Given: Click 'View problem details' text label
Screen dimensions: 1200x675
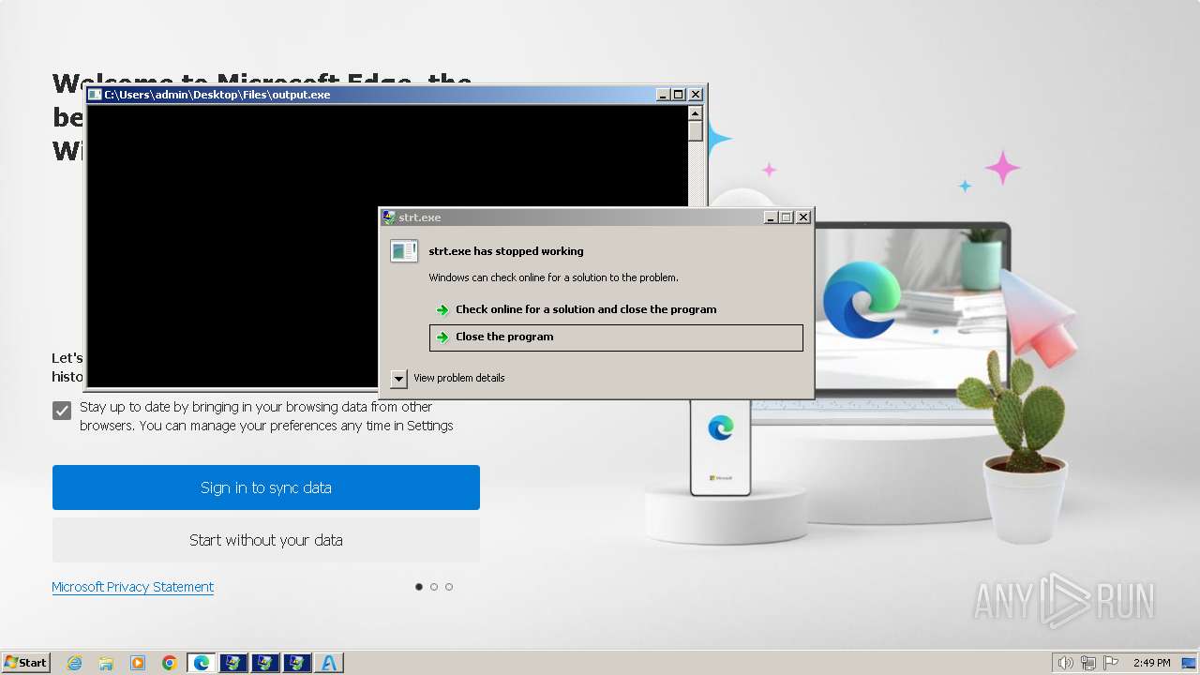Looking at the screenshot, I should pyautogui.click(x=459, y=378).
